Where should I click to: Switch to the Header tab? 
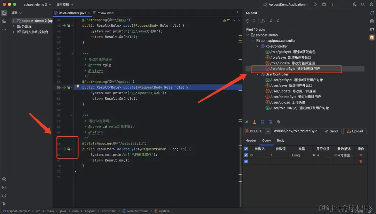(251, 140)
